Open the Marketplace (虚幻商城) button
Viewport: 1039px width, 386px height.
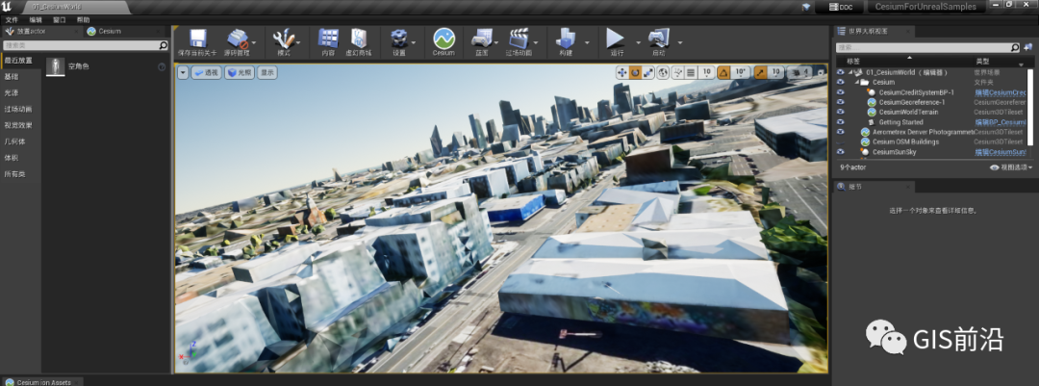359,42
